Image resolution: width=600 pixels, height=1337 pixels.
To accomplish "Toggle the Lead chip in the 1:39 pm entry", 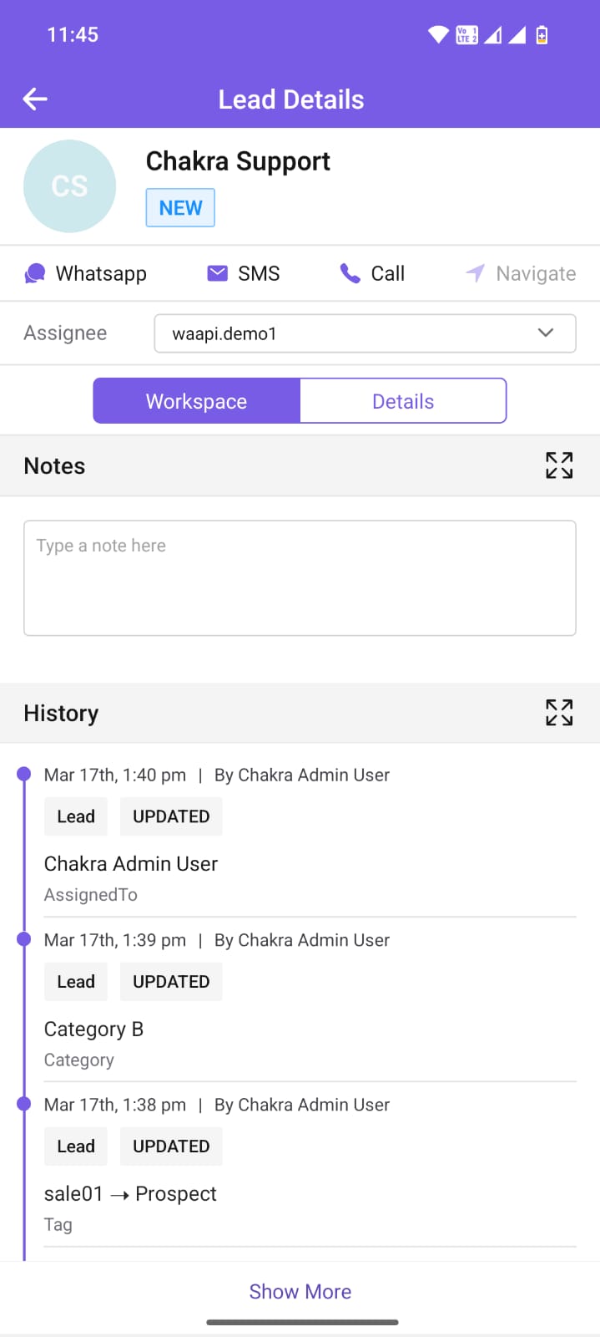I will click(75, 981).
